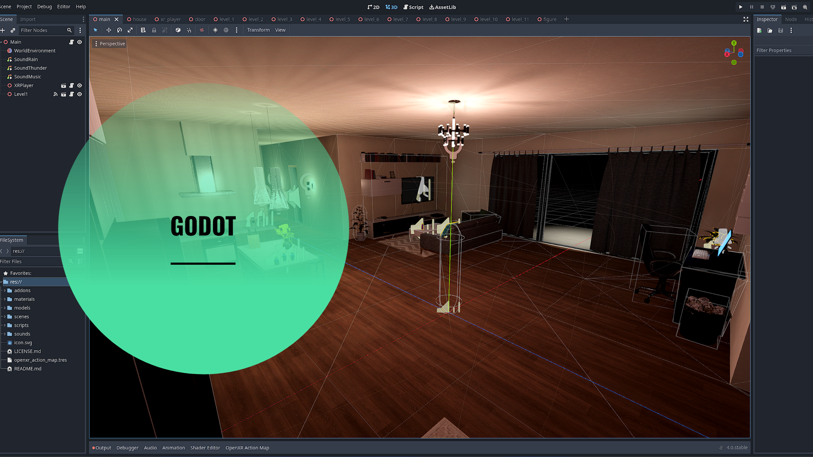Toggle preview environment globe button
The height and width of the screenshot is (457, 813).
point(226,30)
